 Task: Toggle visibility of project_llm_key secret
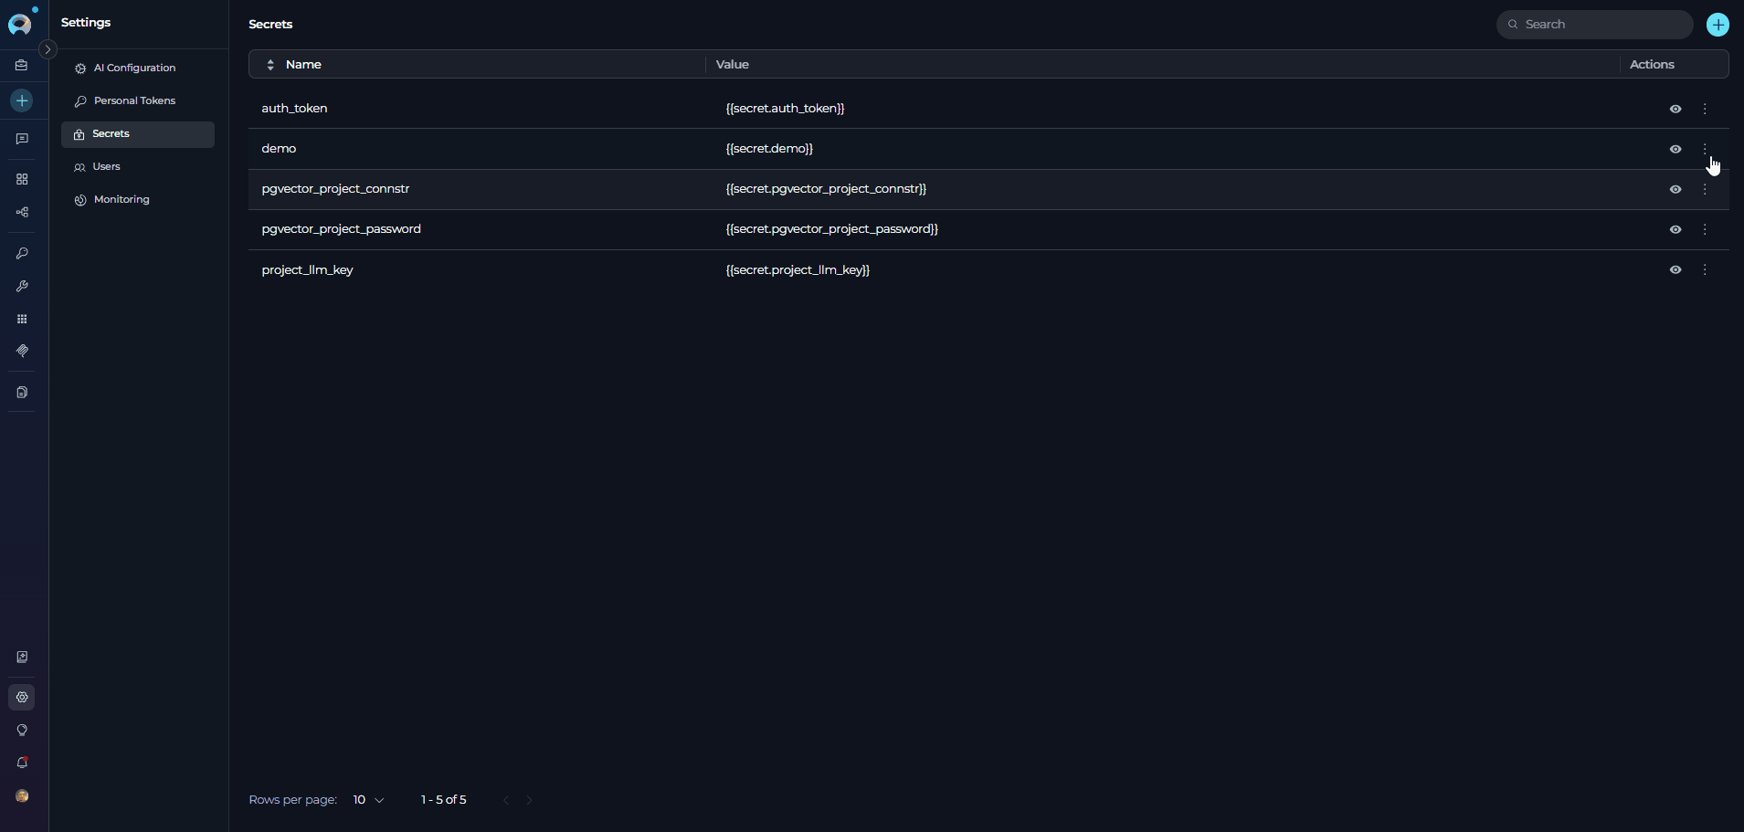tap(1675, 269)
